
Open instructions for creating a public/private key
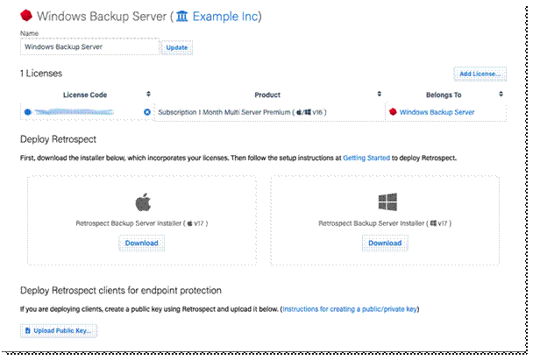(x=350, y=309)
